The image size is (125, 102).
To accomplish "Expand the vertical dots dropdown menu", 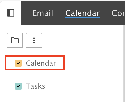I will pos(34,40).
